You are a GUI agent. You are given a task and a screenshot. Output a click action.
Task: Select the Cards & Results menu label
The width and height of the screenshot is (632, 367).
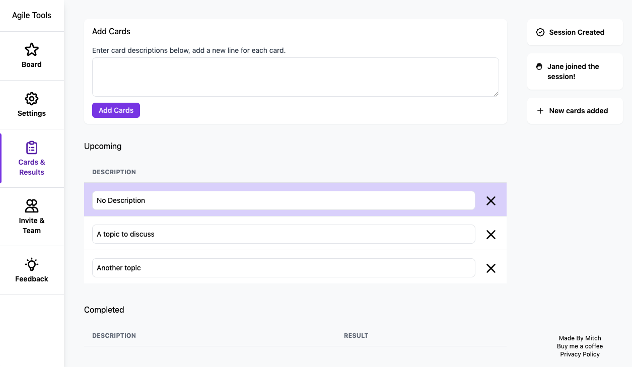(32, 167)
